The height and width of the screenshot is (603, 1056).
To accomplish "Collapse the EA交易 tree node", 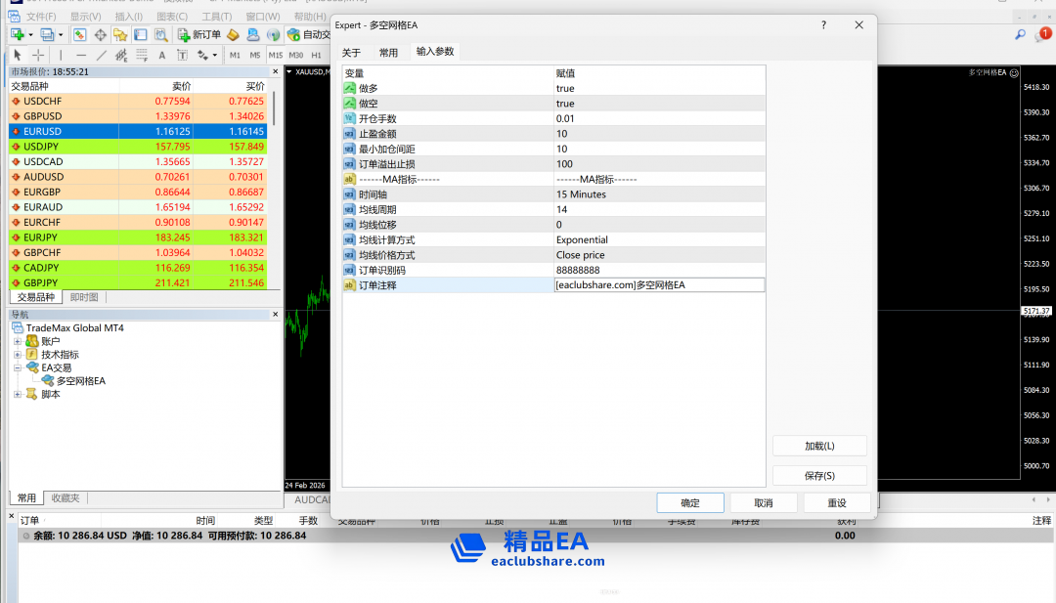I will (x=18, y=368).
